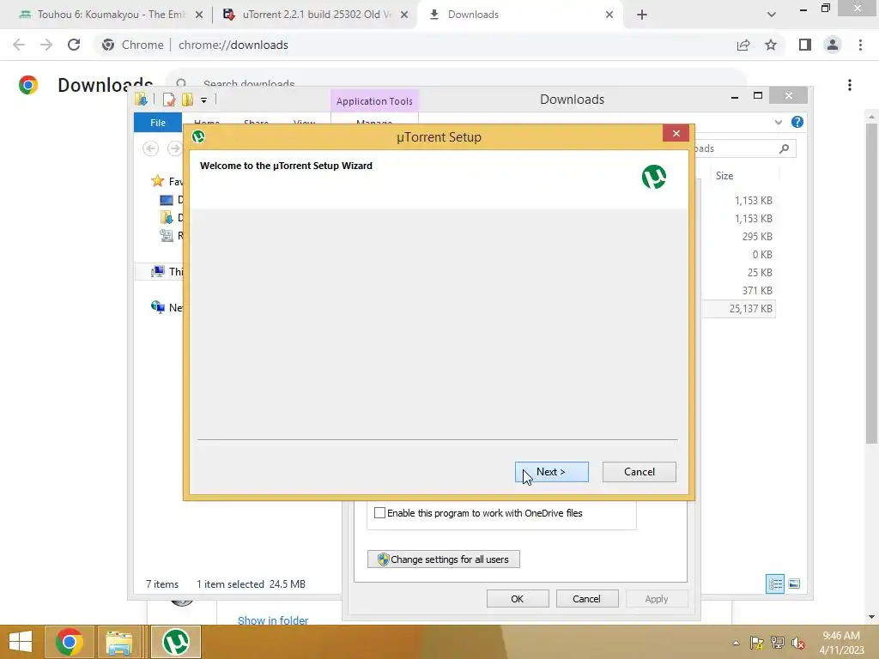879x659 pixels.
Task: Click µTorrent taskbar icon
Action: [x=176, y=642]
